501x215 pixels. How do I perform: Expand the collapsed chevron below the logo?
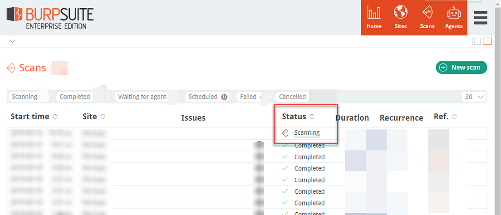[12, 41]
